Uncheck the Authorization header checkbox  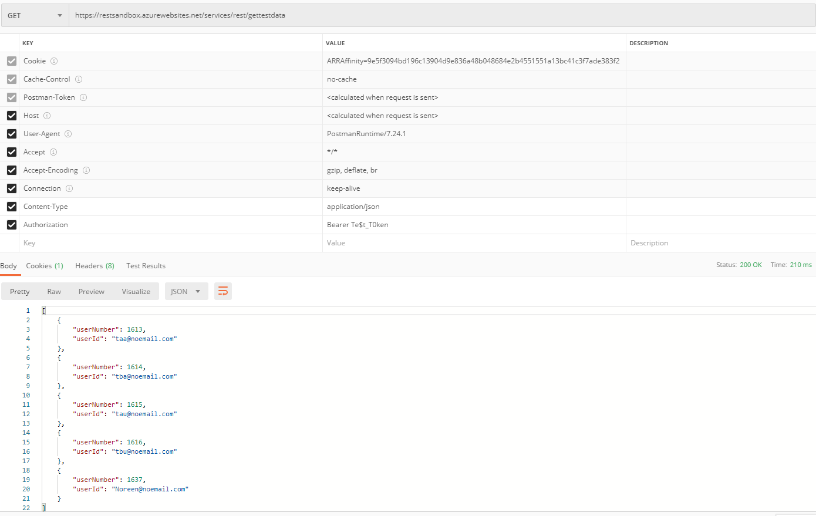12,225
